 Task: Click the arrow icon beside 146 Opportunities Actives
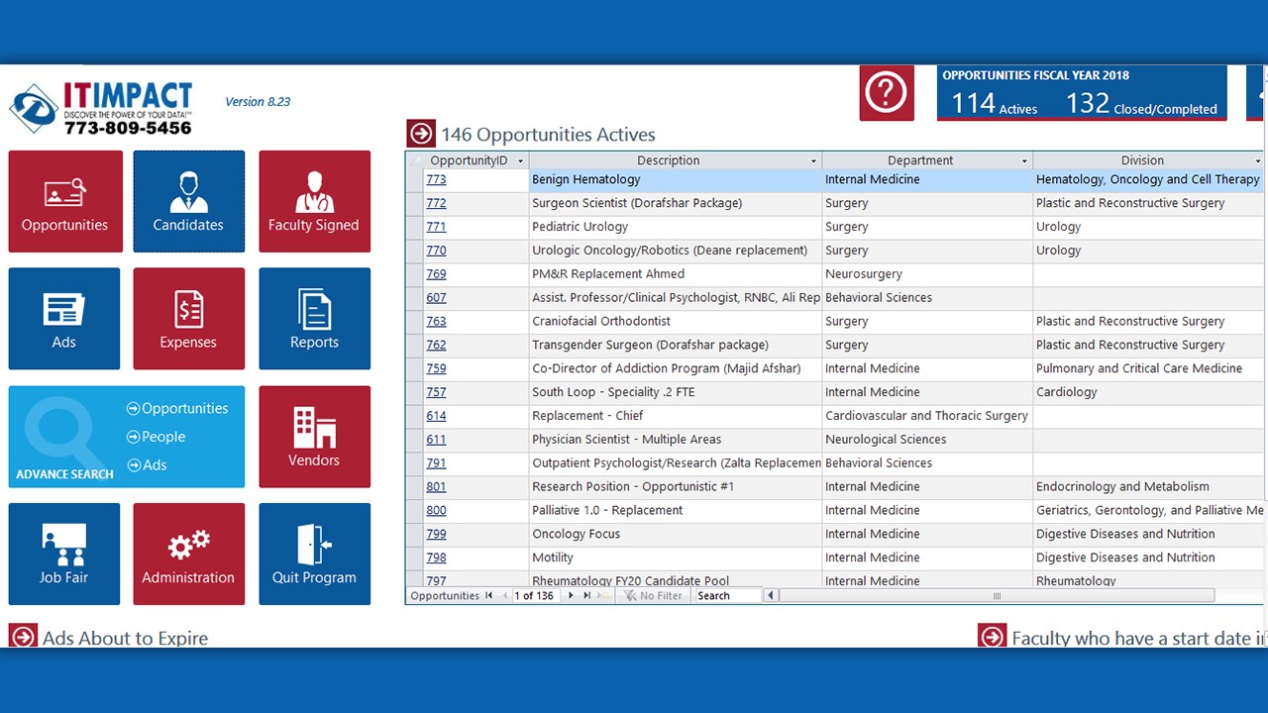[x=421, y=134]
